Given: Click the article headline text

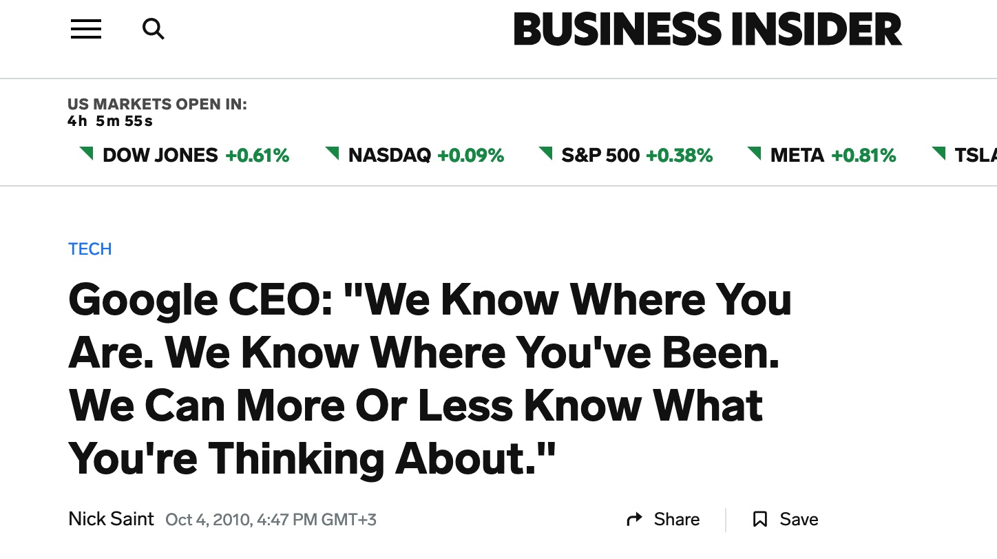Looking at the screenshot, I should (430, 379).
